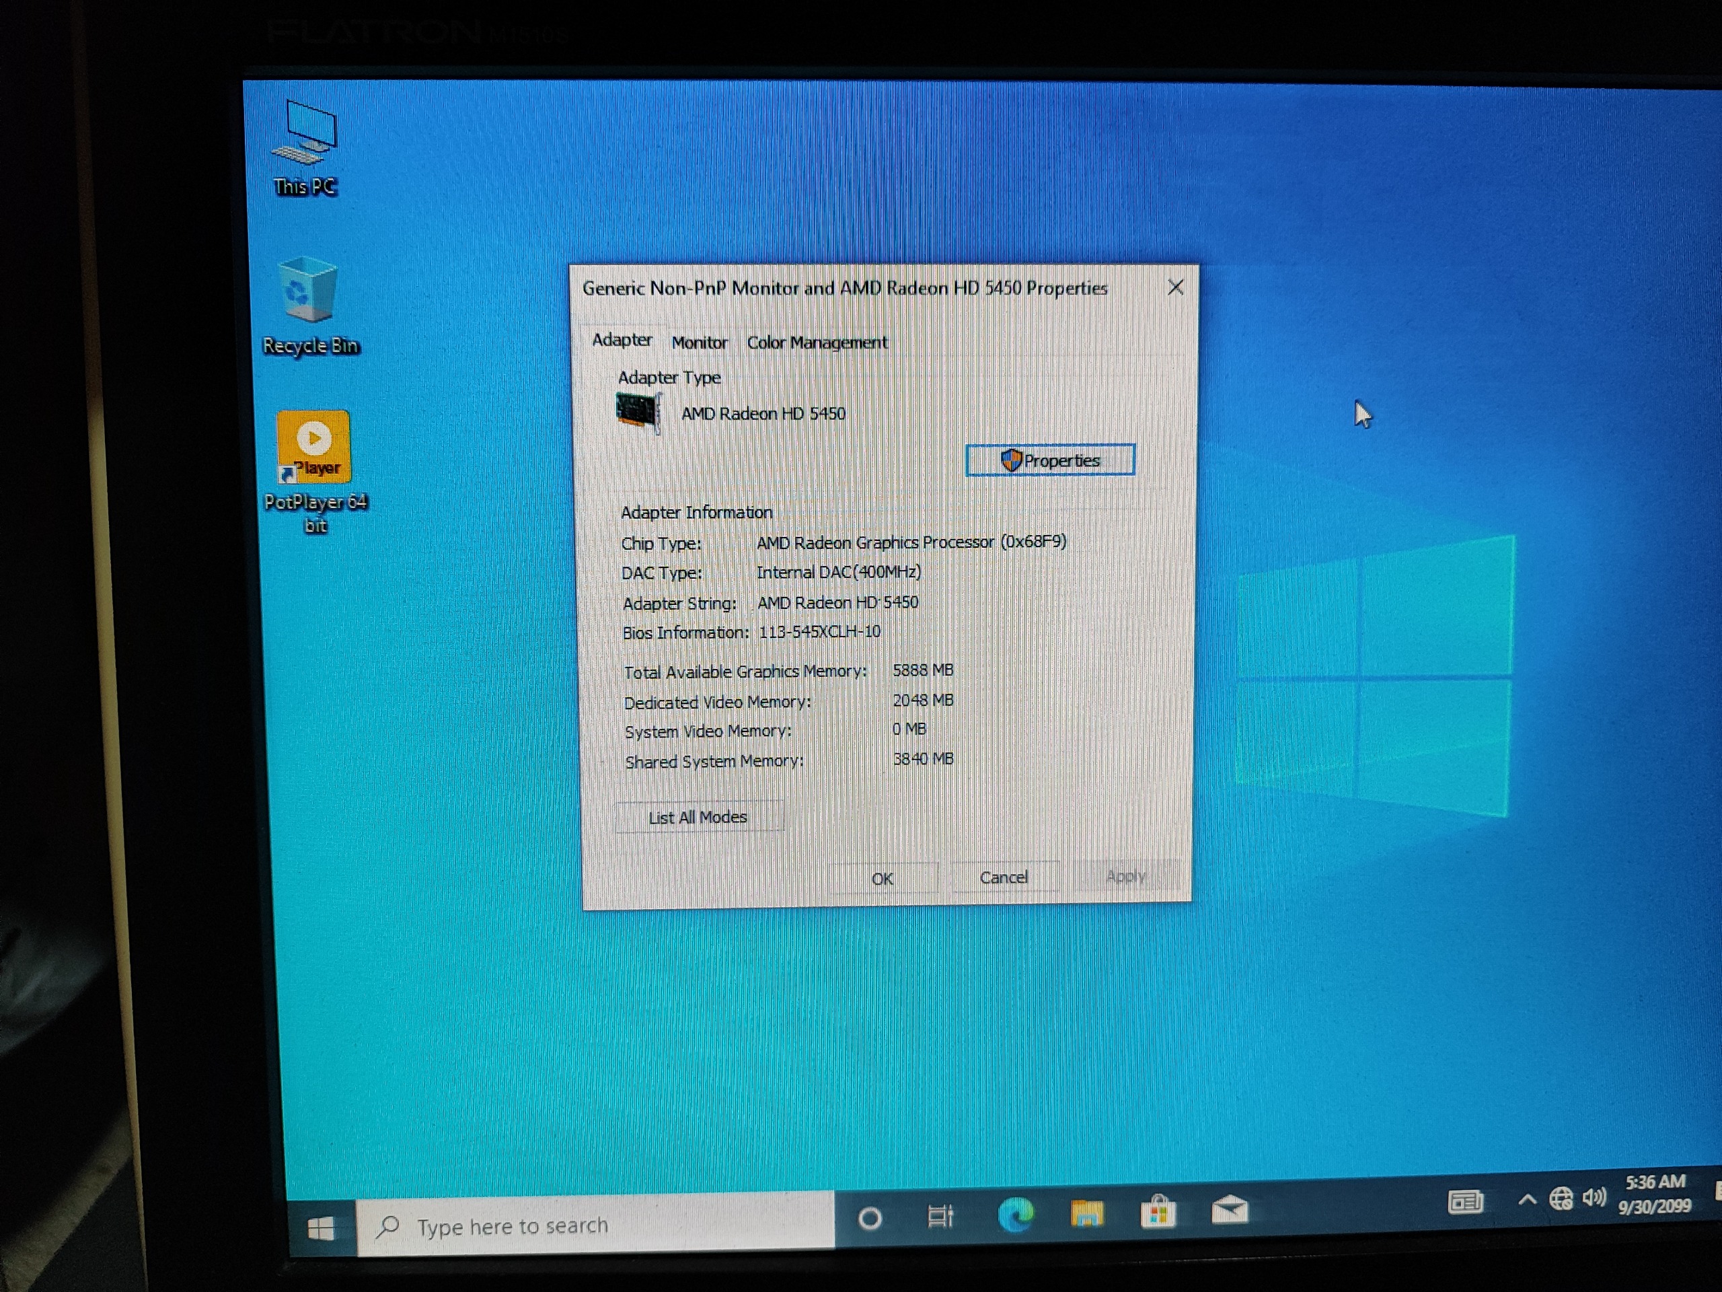Switch to the Monitor tab
This screenshot has width=1722, height=1292.
pos(699,343)
